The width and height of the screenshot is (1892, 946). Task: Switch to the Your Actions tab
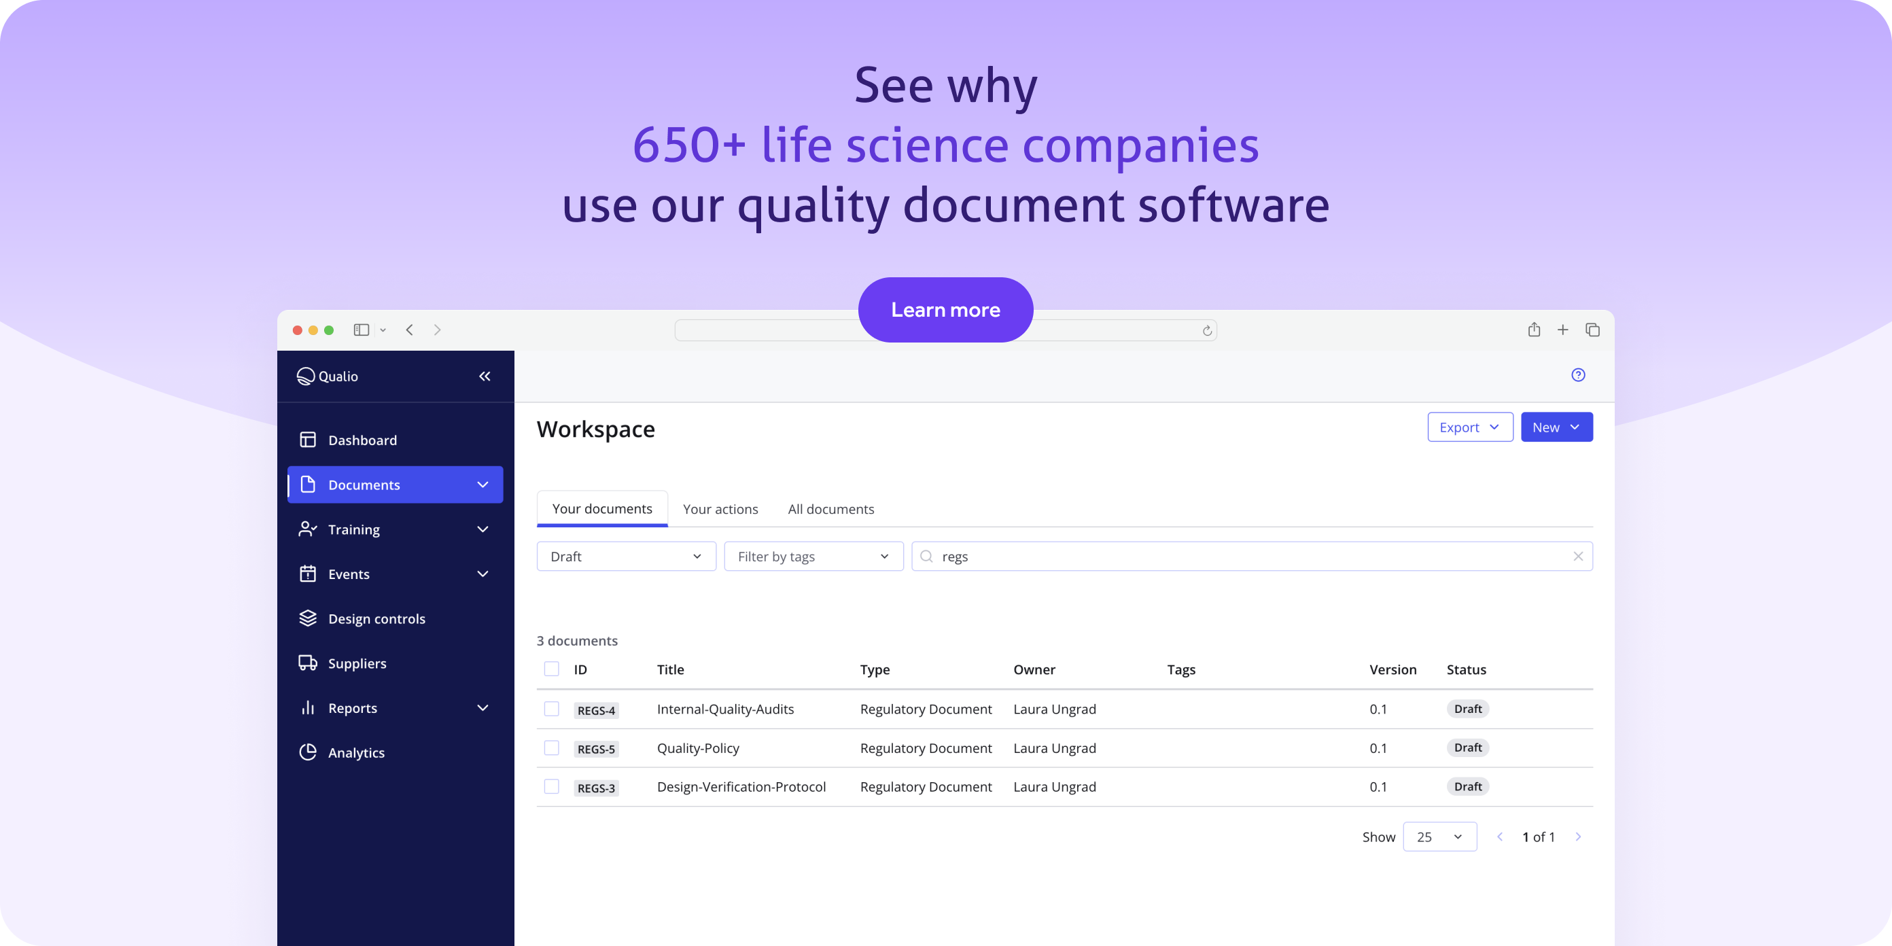pyautogui.click(x=720, y=508)
